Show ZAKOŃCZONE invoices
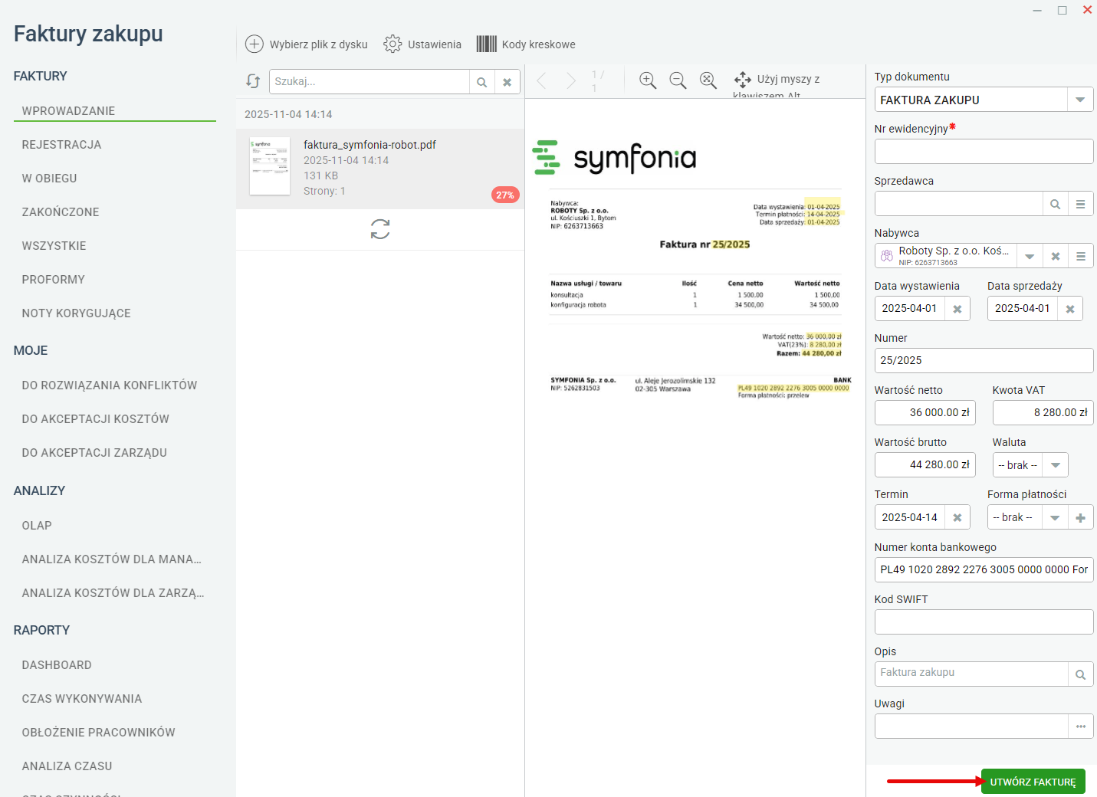The image size is (1097, 797). tap(61, 212)
